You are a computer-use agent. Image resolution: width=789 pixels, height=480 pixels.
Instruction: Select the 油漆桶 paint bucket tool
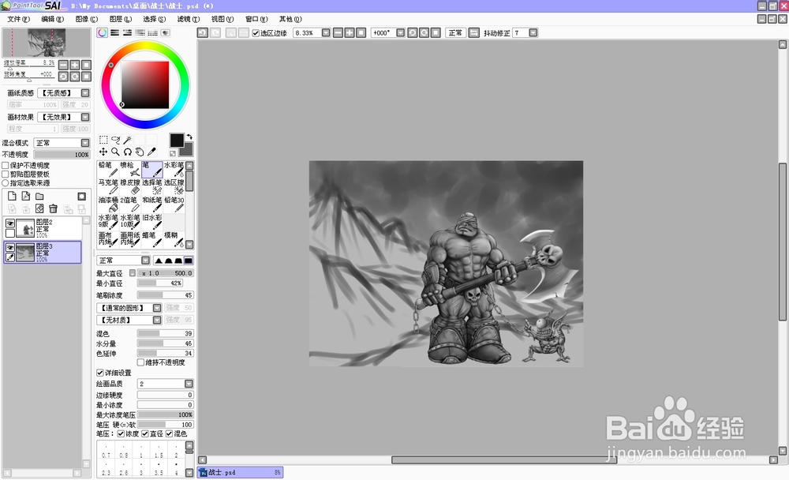pos(107,204)
